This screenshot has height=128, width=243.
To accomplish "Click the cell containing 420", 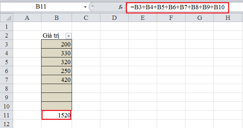I will click(x=56, y=79).
